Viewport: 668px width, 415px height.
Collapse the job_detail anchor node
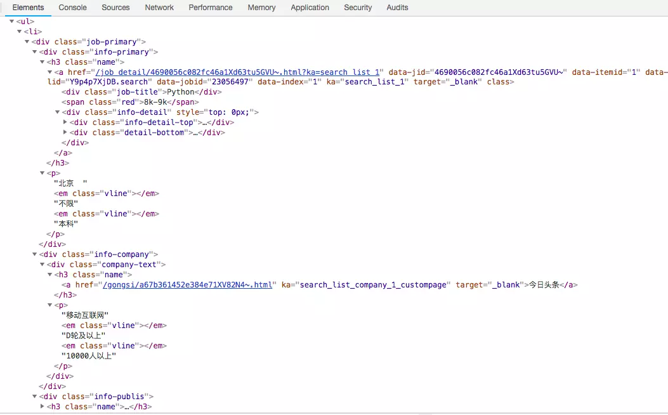tap(50, 72)
